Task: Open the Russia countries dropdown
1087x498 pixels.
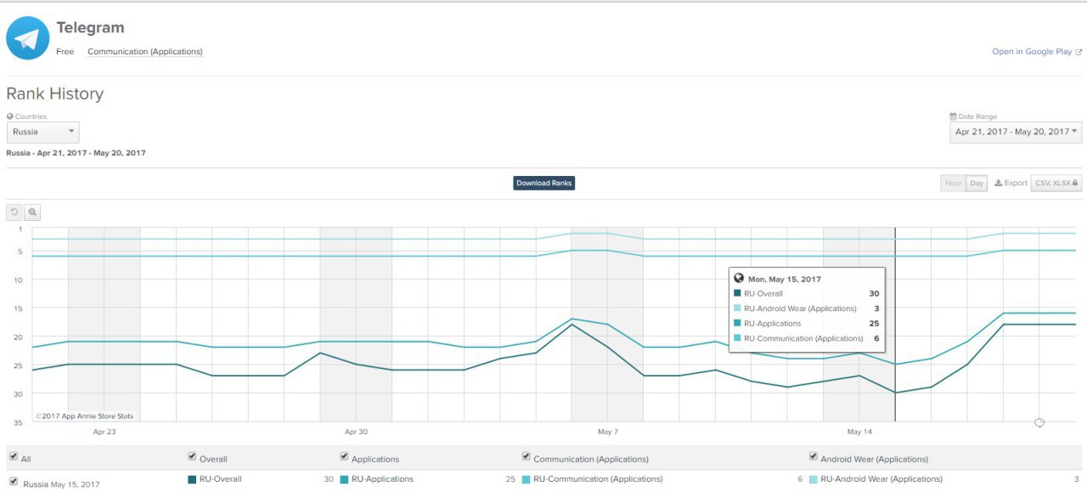Action: pos(43,132)
